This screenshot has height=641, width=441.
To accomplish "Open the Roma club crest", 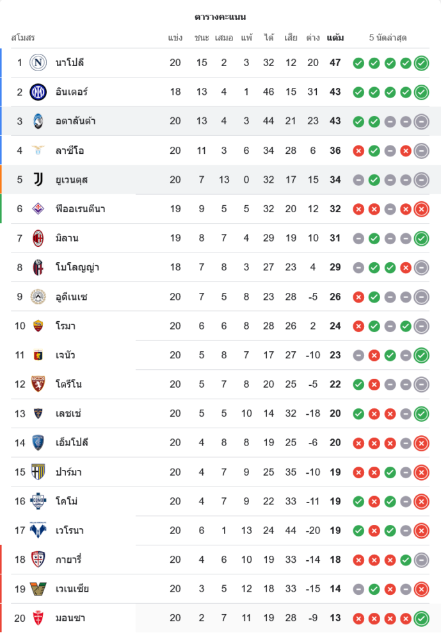I will pos(38,326).
